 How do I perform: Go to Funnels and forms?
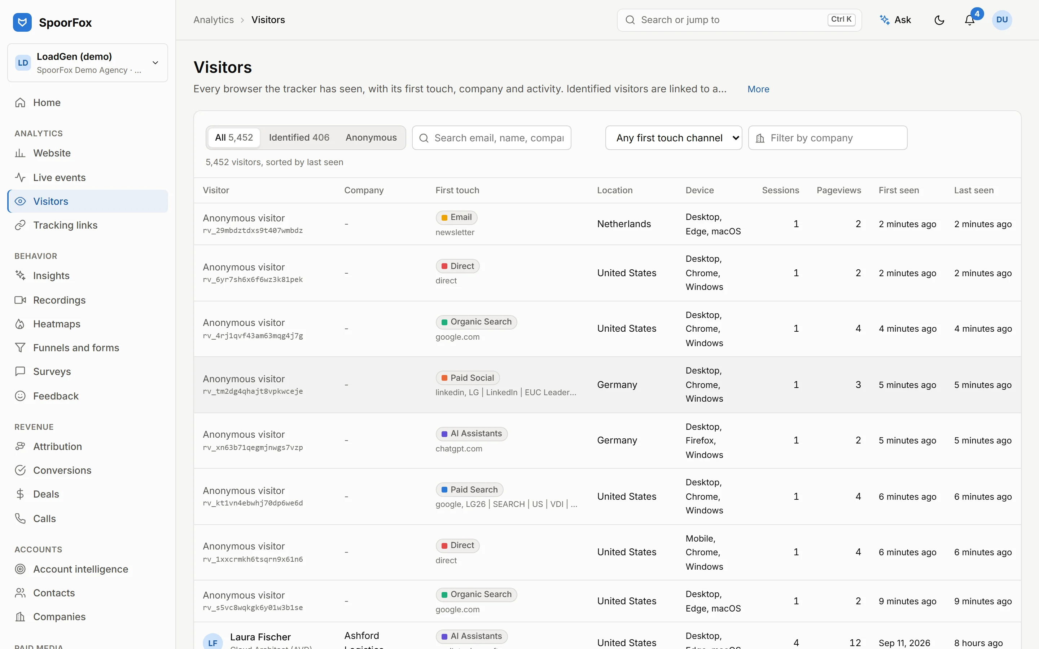click(x=88, y=348)
